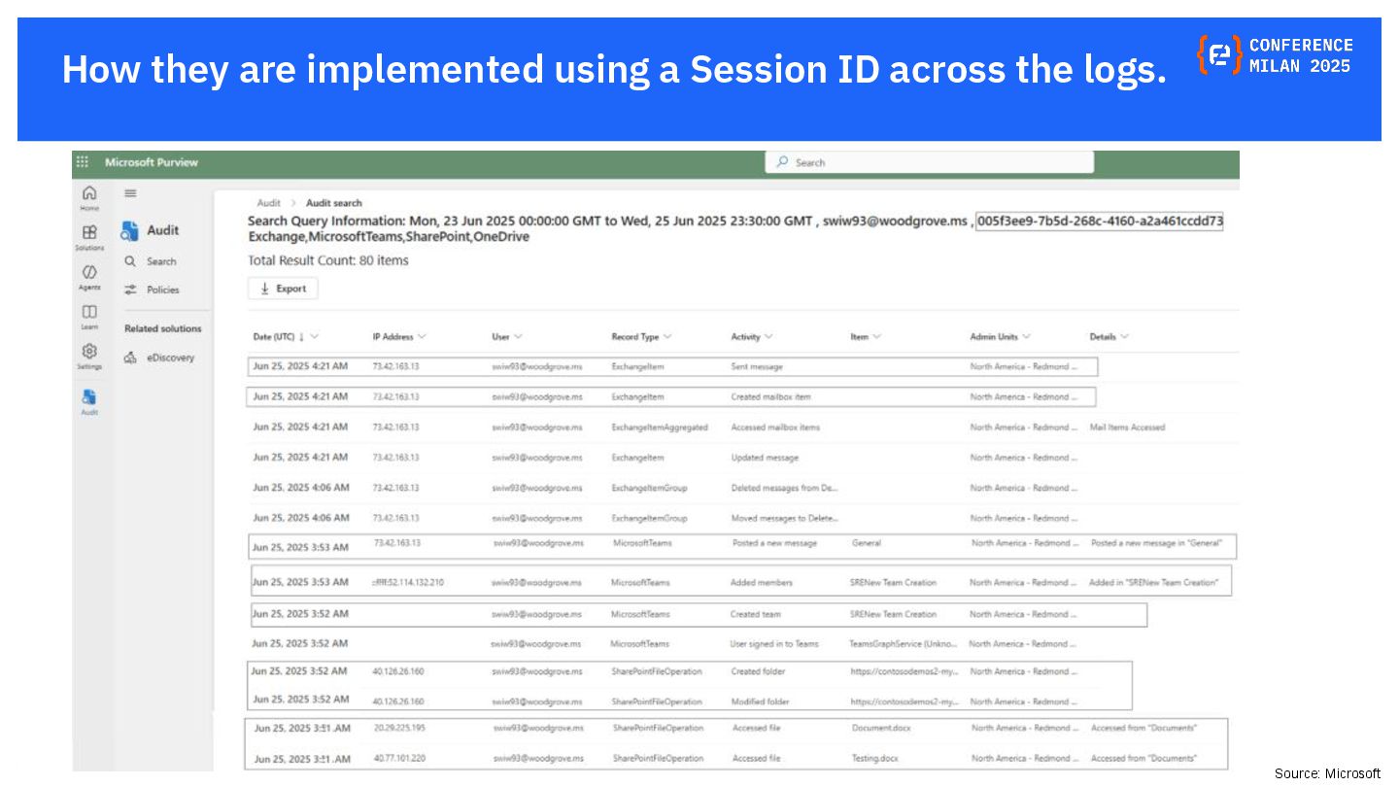Click Added in "SRENew Team Creation" detail
The width and height of the screenshot is (1399, 787).
[1153, 583]
